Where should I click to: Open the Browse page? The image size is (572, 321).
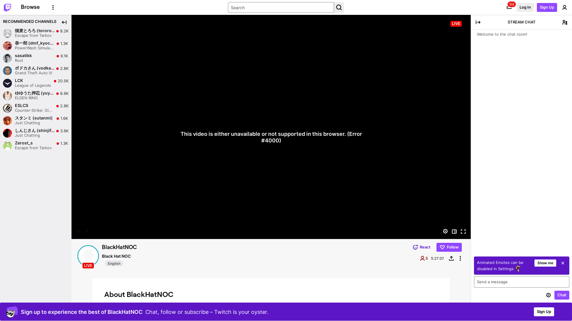[30, 7]
